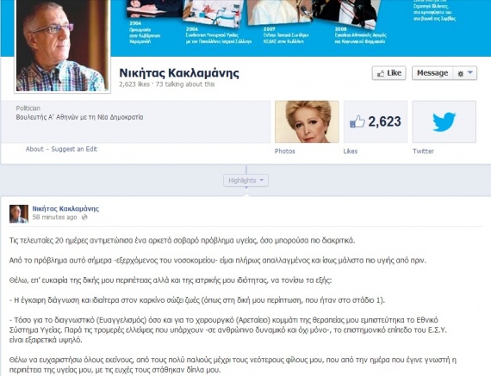Viewport: 491px width, 376px height.
Task: Open the gear settings dropdown
Action: pos(464,73)
